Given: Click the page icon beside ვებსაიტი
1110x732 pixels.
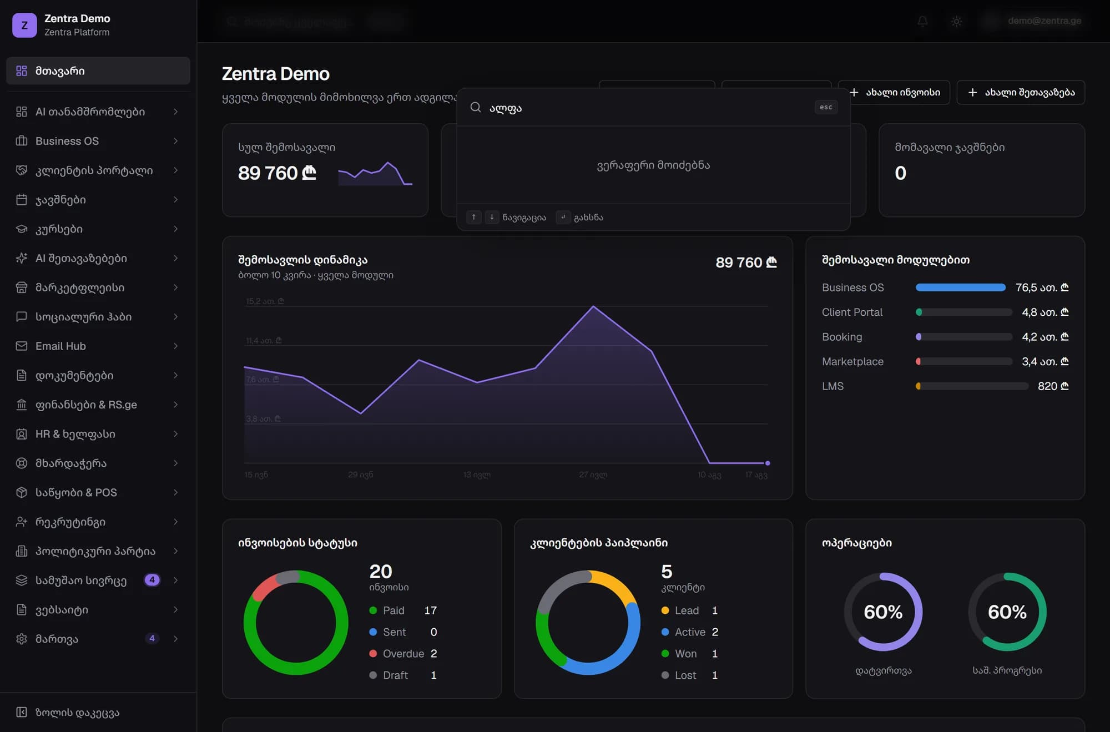Looking at the screenshot, I should [22, 610].
